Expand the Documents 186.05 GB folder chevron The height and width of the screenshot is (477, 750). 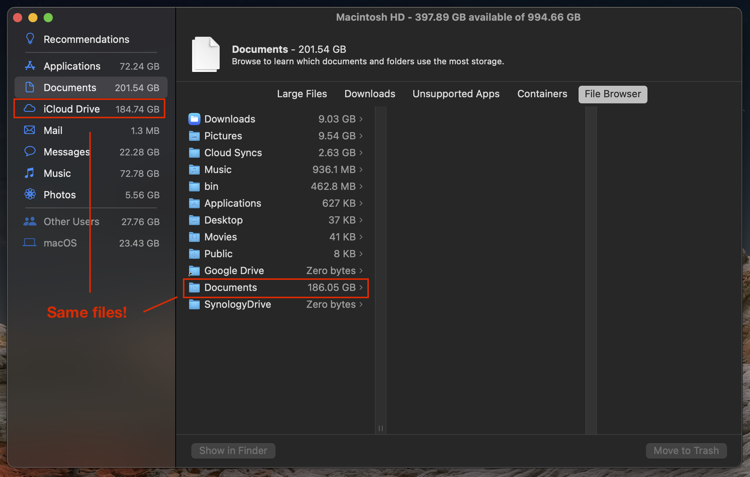(x=361, y=288)
